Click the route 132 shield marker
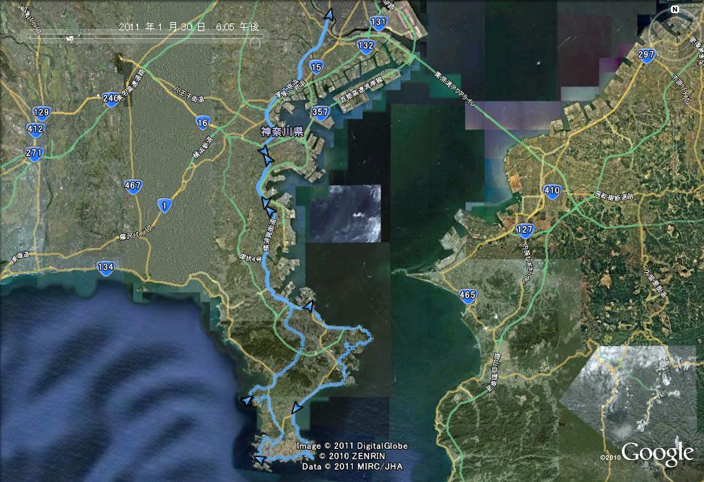Screen dimensions: 704x482 pyautogui.click(x=366, y=46)
